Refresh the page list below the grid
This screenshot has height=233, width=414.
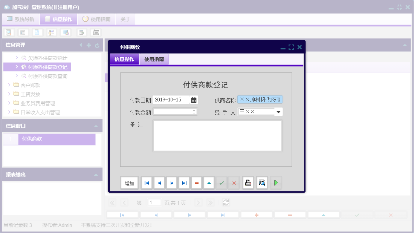click(x=226, y=202)
